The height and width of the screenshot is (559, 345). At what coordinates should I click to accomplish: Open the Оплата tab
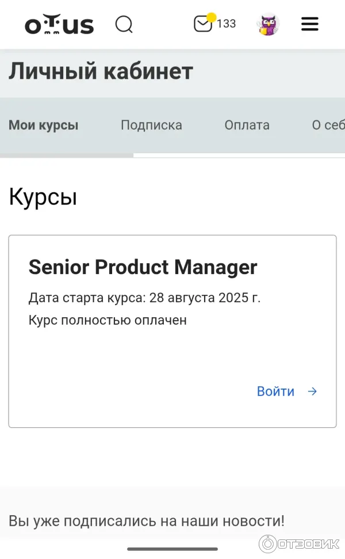247,126
